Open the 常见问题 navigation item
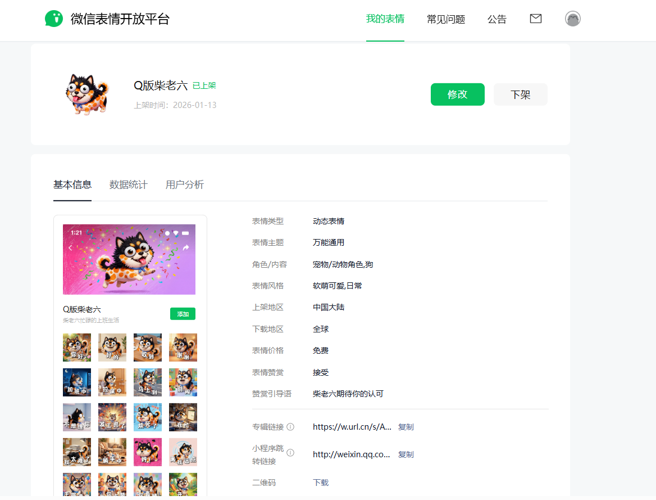The width and height of the screenshot is (656, 500). 445,19
